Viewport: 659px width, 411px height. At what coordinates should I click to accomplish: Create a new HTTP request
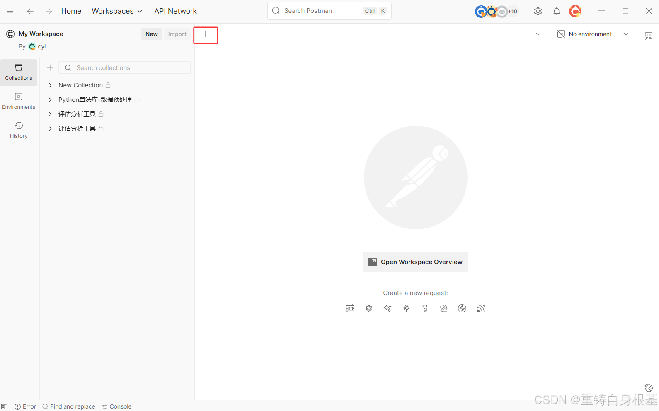pyautogui.click(x=350, y=308)
